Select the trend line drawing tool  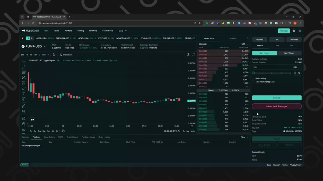pos(24,67)
